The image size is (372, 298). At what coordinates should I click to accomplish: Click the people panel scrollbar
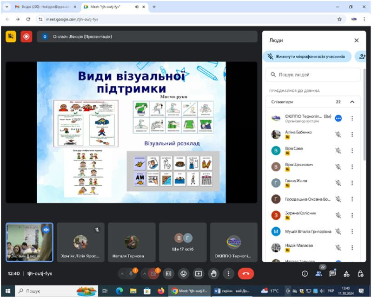[x=365, y=114]
